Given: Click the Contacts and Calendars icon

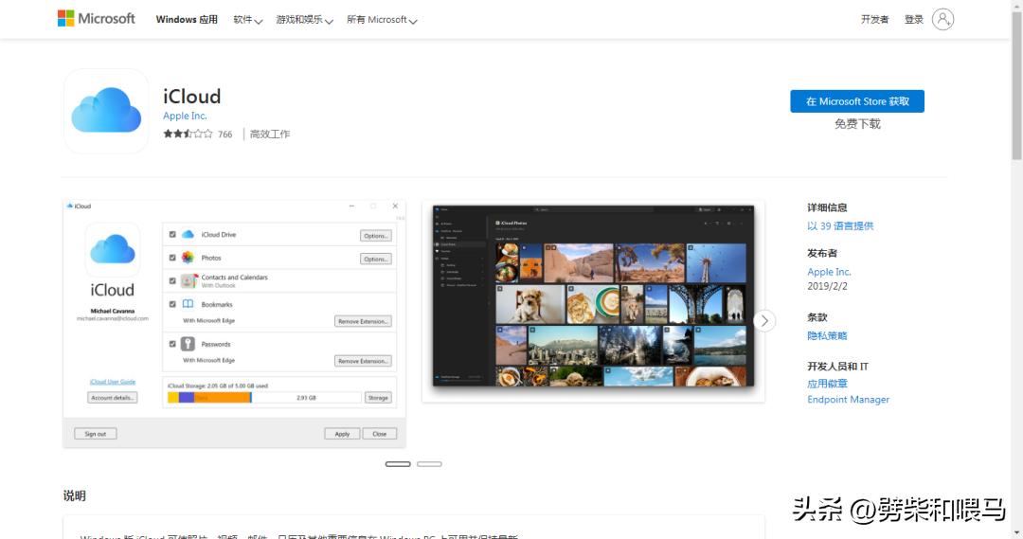Looking at the screenshot, I should tap(188, 281).
